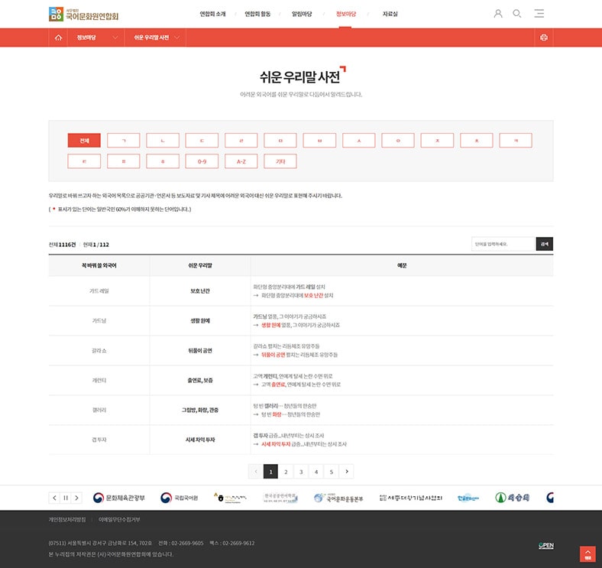Filter dictionary by A-Z

(x=241, y=161)
